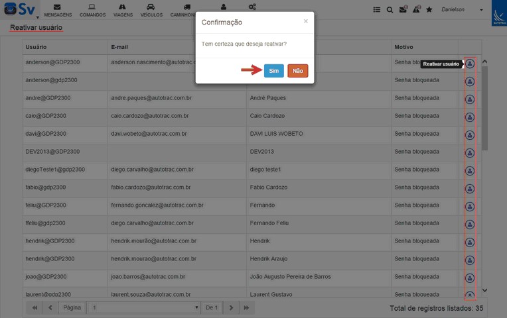The image size is (507, 318).
Task: Click the name André Paques
Action: tap(267, 98)
